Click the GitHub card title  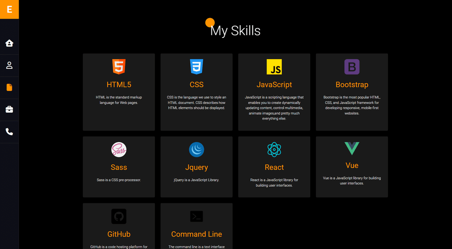point(119,234)
